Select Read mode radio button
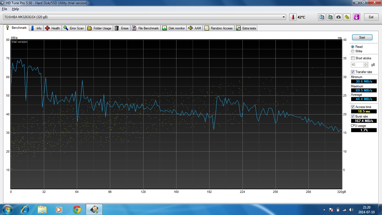The width and height of the screenshot is (382, 215). coord(353,47)
